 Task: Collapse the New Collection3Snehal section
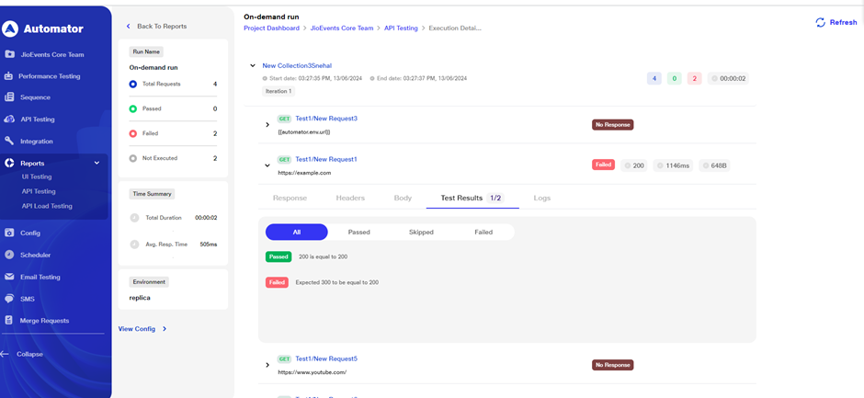[x=253, y=65]
